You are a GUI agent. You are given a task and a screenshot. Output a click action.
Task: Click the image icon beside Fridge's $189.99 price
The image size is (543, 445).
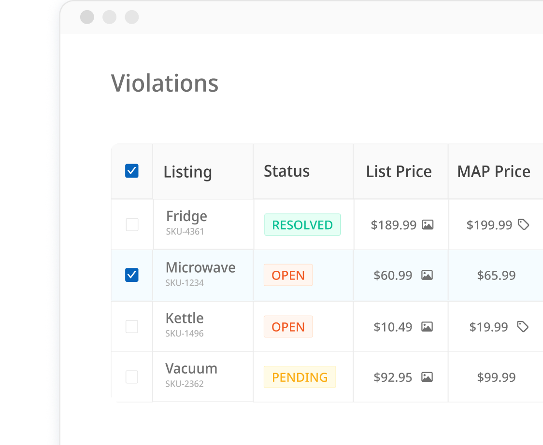[427, 224]
